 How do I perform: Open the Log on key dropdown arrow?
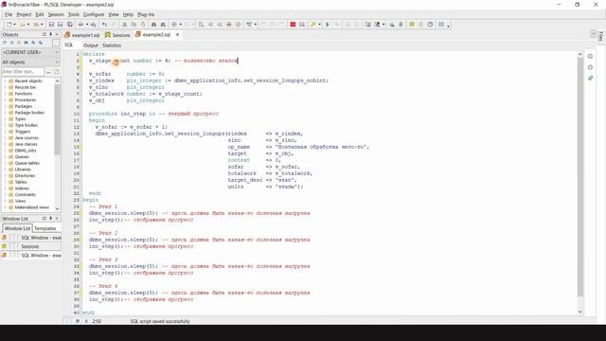click(x=319, y=25)
